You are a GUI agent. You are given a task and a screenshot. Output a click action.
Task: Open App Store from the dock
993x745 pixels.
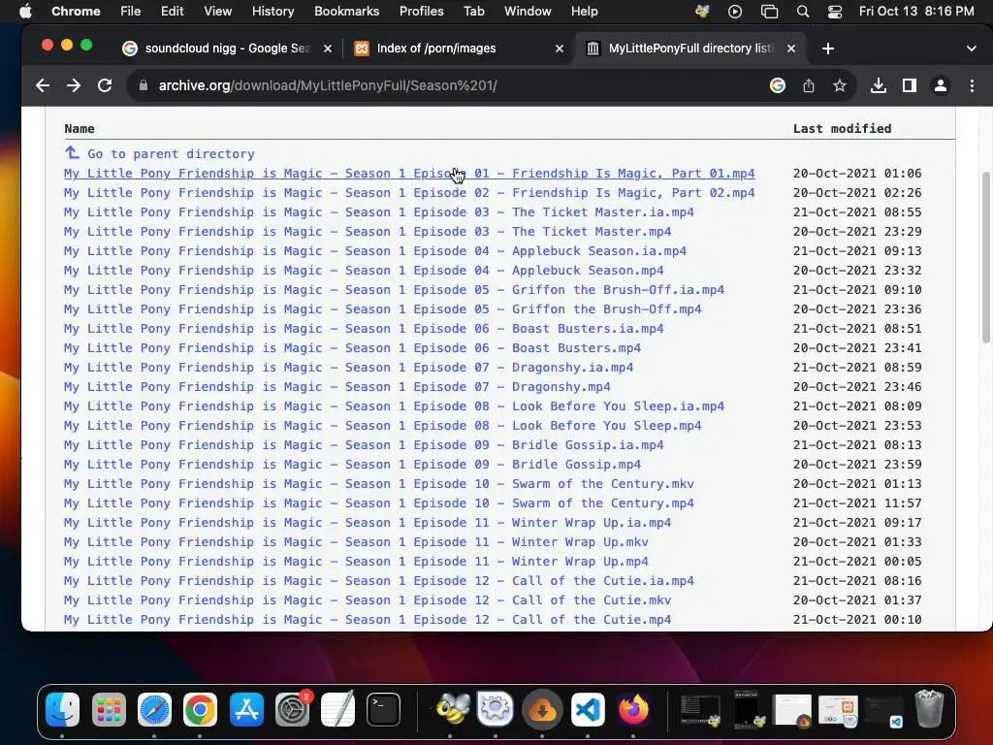(246, 709)
